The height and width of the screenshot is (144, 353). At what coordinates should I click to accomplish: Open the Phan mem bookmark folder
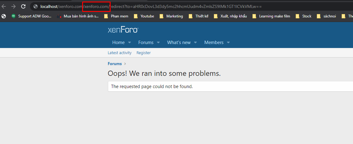click(x=116, y=16)
